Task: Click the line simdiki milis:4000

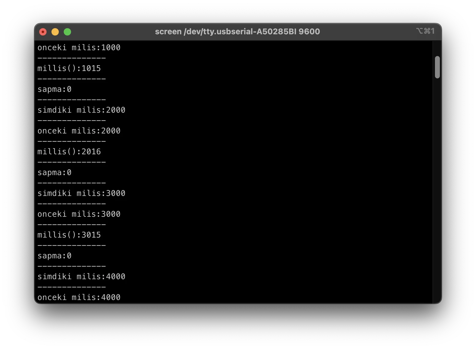Action: pyautogui.click(x=81, y=276)
